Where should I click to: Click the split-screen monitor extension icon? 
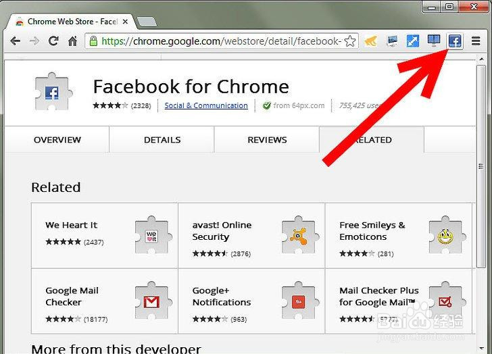pos(434,41)
